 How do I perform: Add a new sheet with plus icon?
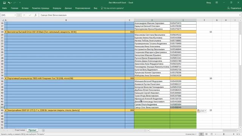(x=43, y=130)
